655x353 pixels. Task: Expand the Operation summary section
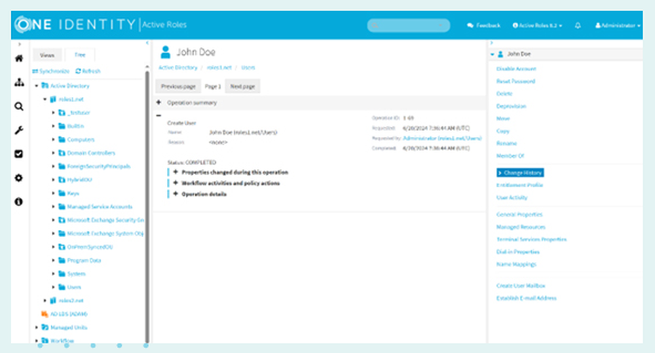click(x=159, y=102)
